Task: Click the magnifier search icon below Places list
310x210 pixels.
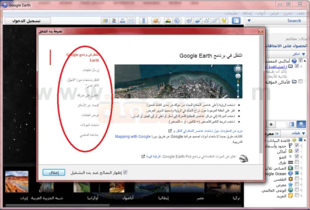Action: click(301, 124)
